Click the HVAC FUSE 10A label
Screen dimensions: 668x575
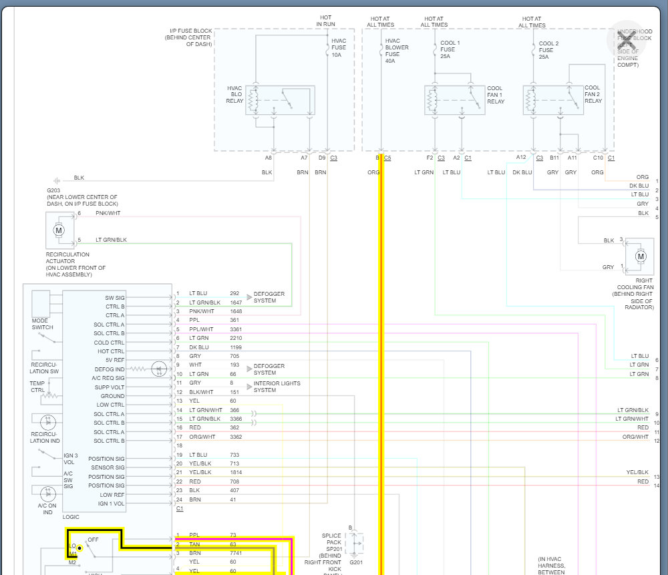tap(339, 47)
